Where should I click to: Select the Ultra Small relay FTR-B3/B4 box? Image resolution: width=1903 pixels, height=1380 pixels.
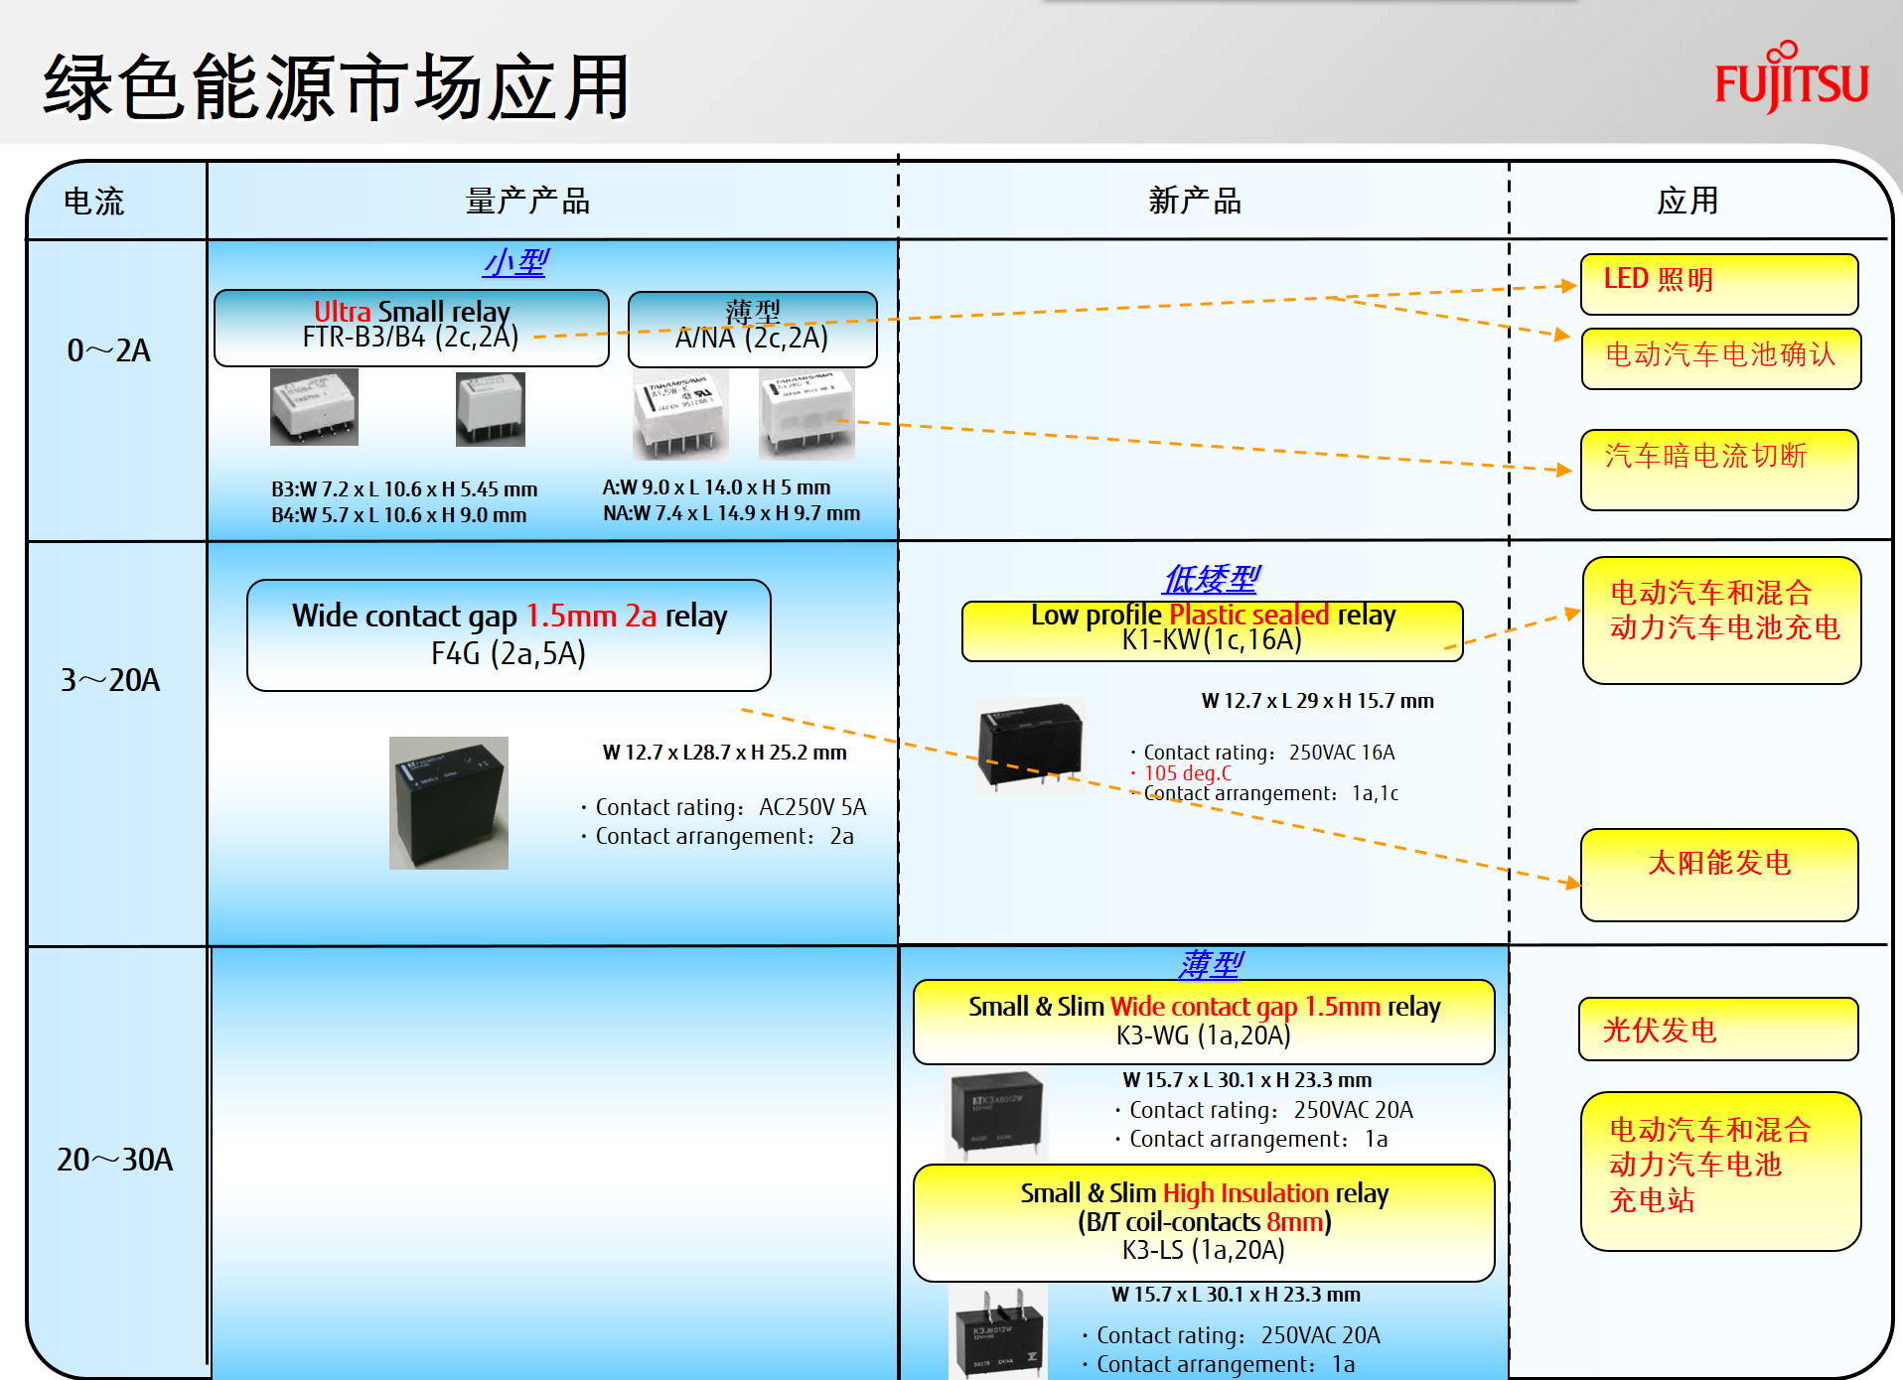pos(411,328)
